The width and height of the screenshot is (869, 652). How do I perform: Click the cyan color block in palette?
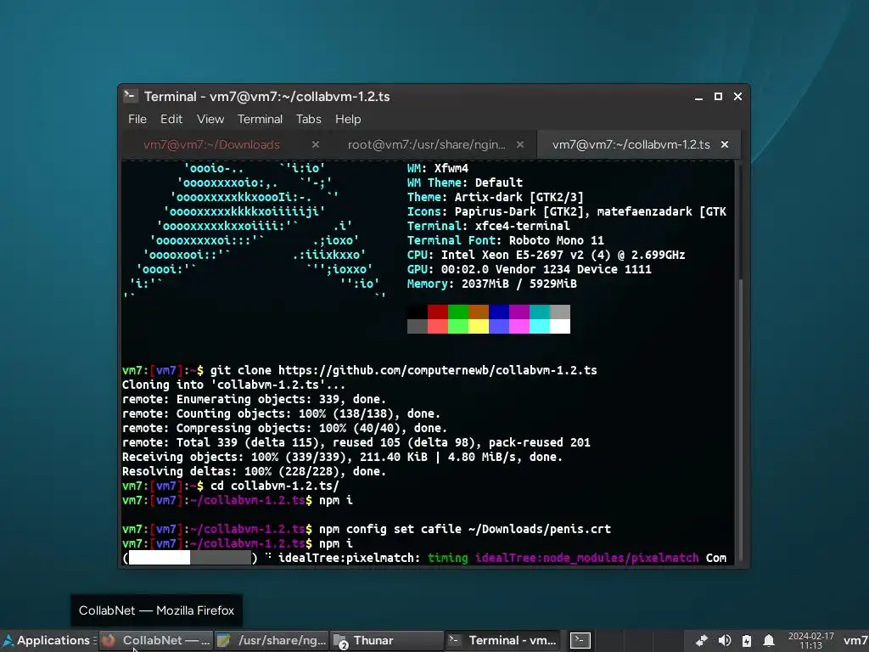[539, 312]
